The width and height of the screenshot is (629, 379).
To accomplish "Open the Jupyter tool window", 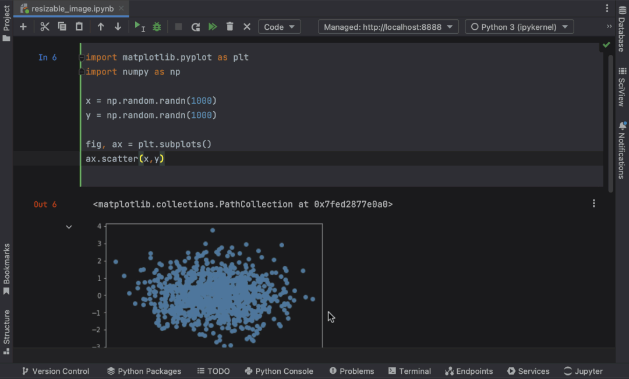I will 583,371.
